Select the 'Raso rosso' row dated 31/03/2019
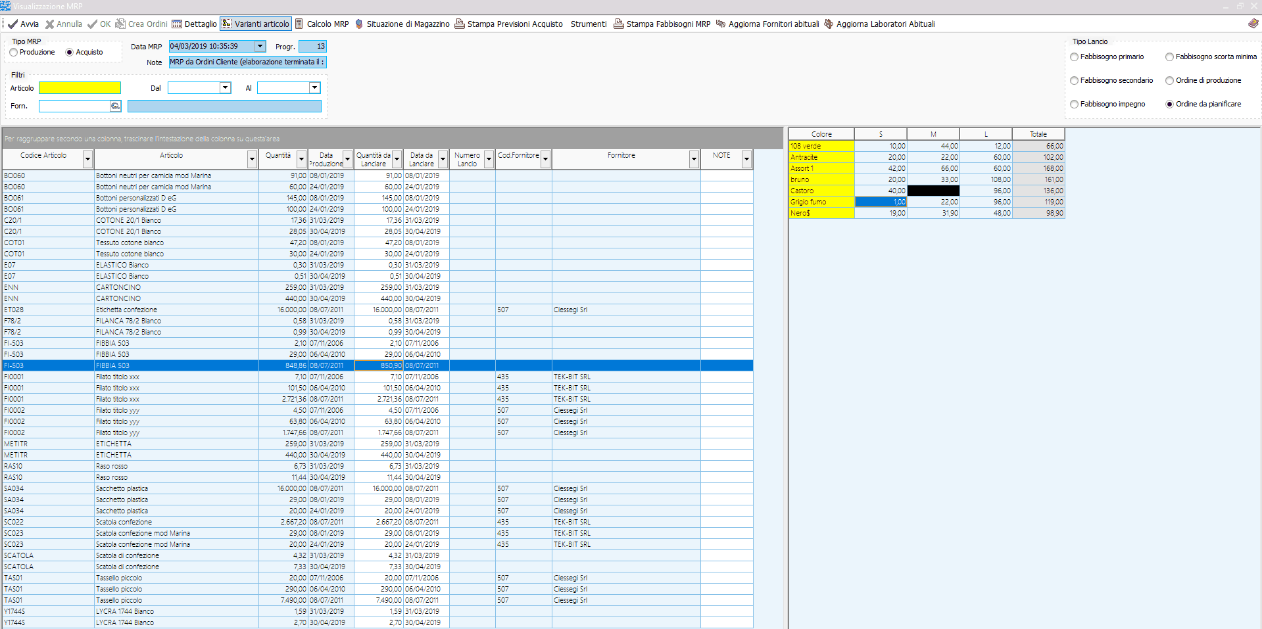This screenshot has width=1262, height=629. tap(377, 466)
